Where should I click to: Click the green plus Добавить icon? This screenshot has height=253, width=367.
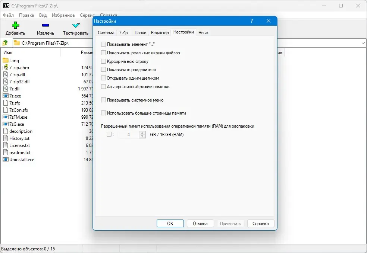pyautogui.click(x=15, y=25)
